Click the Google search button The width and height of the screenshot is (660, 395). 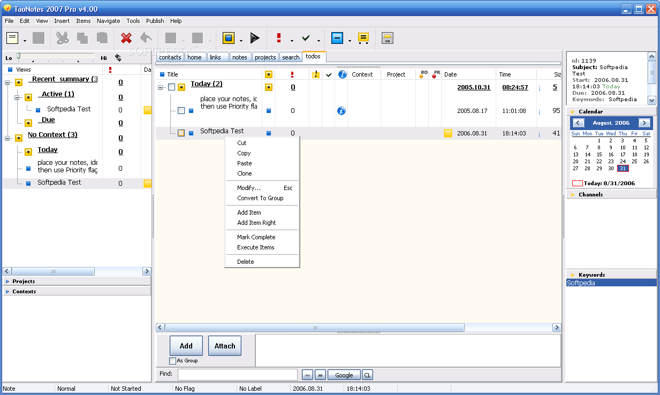pos(344,375)
